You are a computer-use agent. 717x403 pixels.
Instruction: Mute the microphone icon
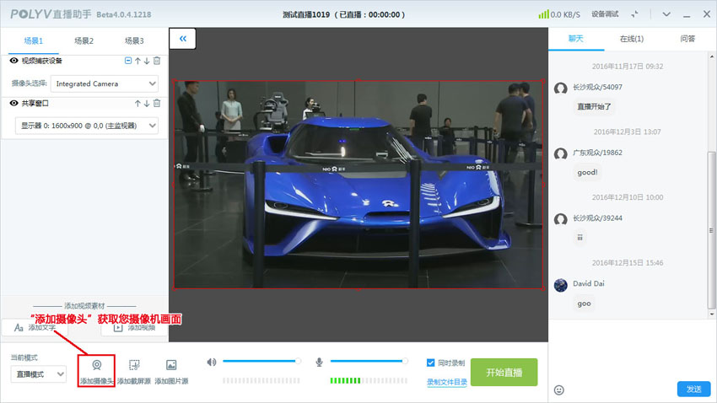(x=319, y=362)
